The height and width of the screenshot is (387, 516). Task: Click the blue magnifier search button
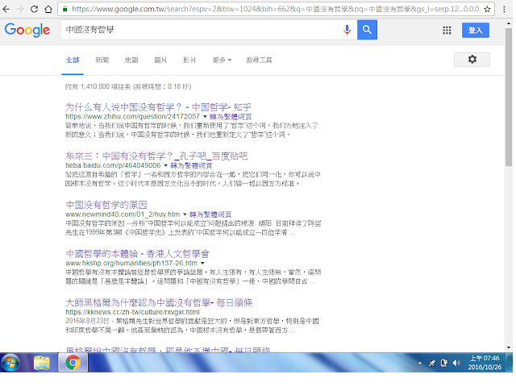[x=367, y=30]
